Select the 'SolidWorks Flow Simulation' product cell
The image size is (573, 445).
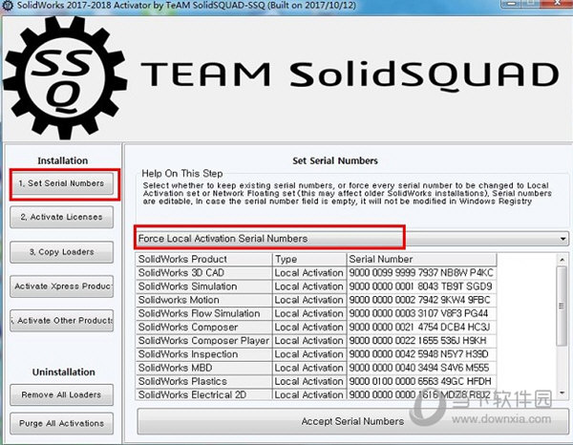coord(204,313)
